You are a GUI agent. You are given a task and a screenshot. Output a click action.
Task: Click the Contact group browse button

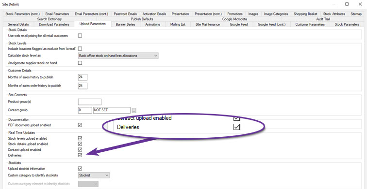134,110
